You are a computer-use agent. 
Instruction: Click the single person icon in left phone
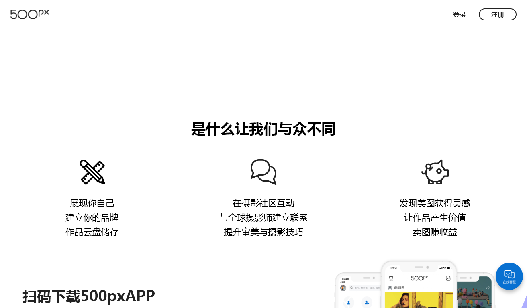click(x=349, y=302)
